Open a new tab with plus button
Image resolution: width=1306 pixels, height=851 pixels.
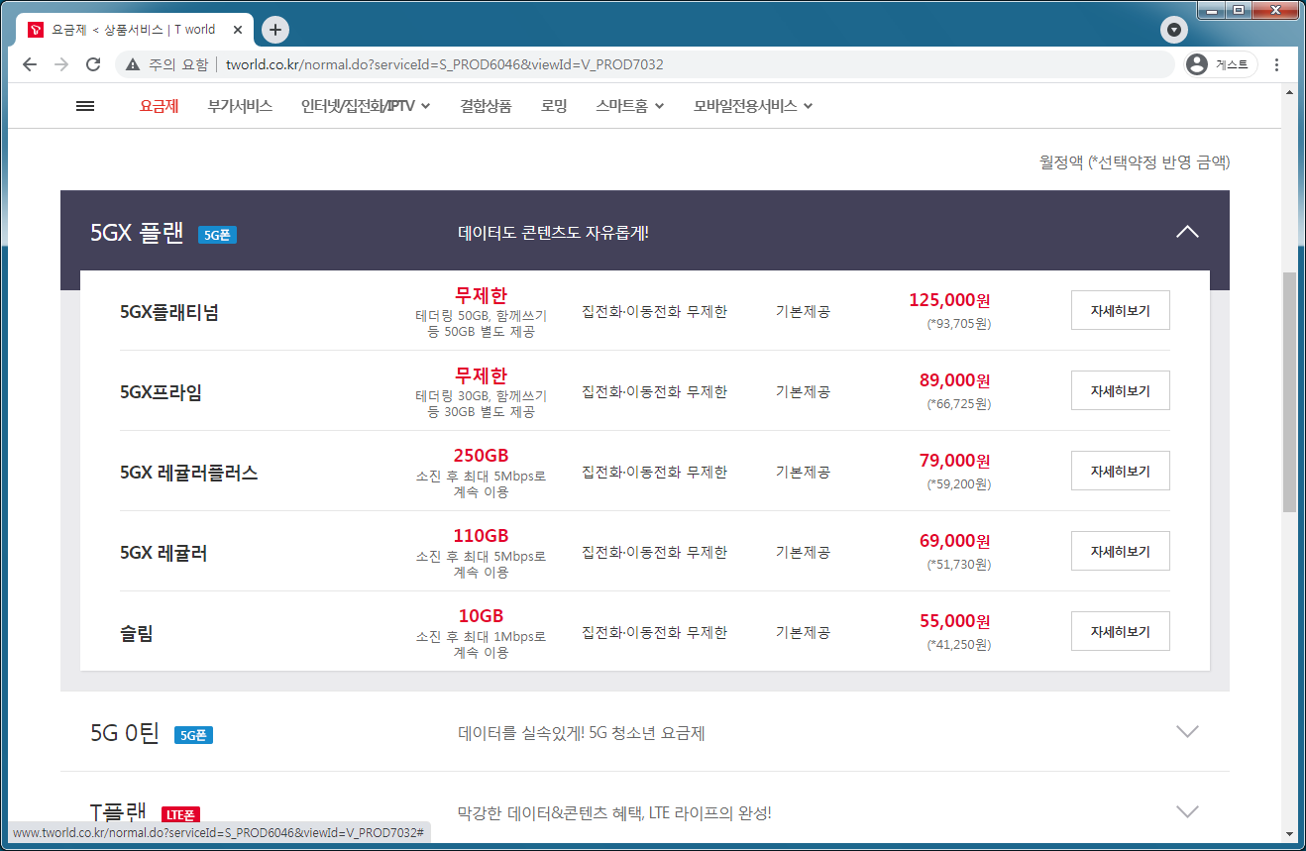click(x=275, y=30)
